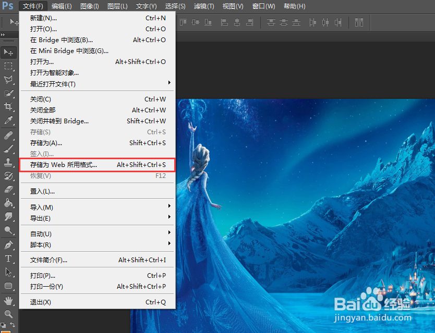Image resolution: width=435 pixels, height=333 pixels.
Task: Align horizontal centers in options bar
Action: (237, 22)
